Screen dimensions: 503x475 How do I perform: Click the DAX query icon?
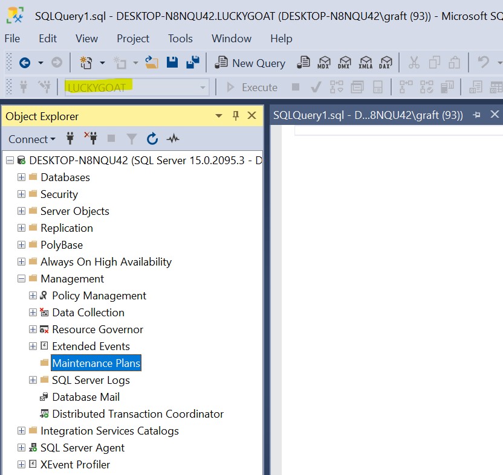(x=385, y=63)
